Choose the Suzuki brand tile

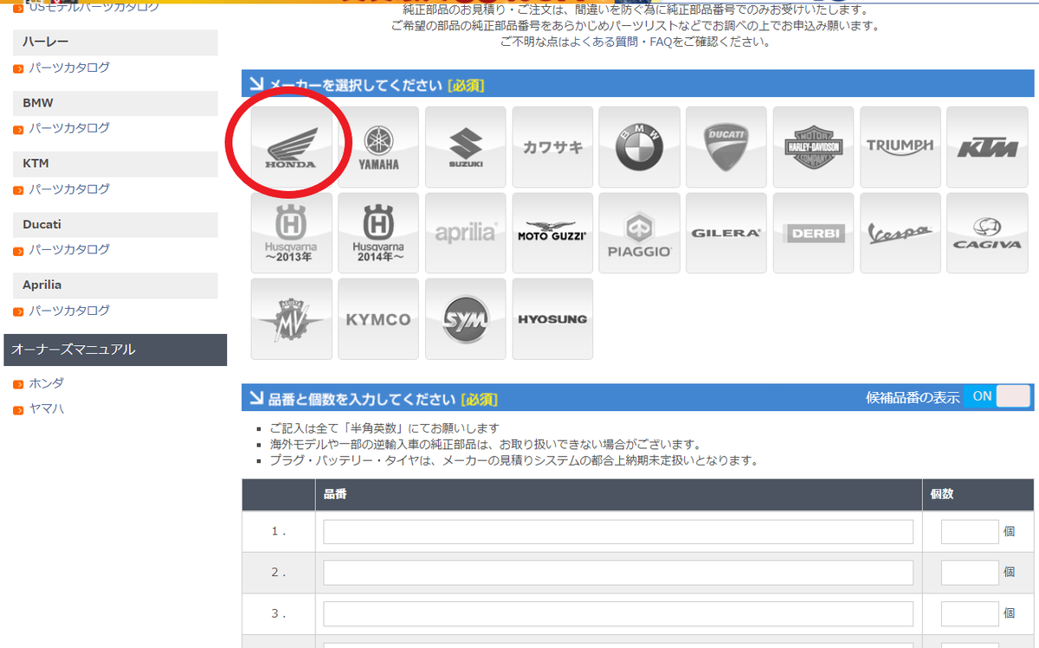(x=466, y=147)
